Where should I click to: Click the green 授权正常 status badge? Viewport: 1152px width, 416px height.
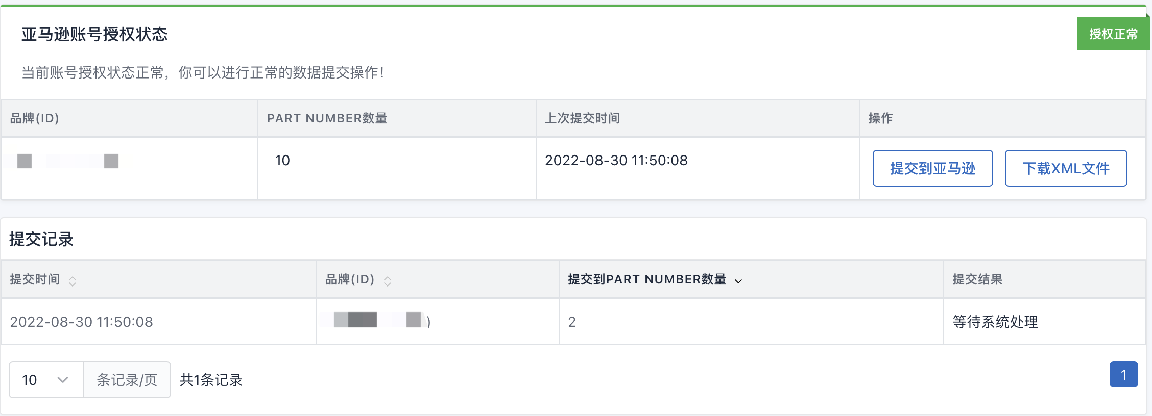point(1113,34)
